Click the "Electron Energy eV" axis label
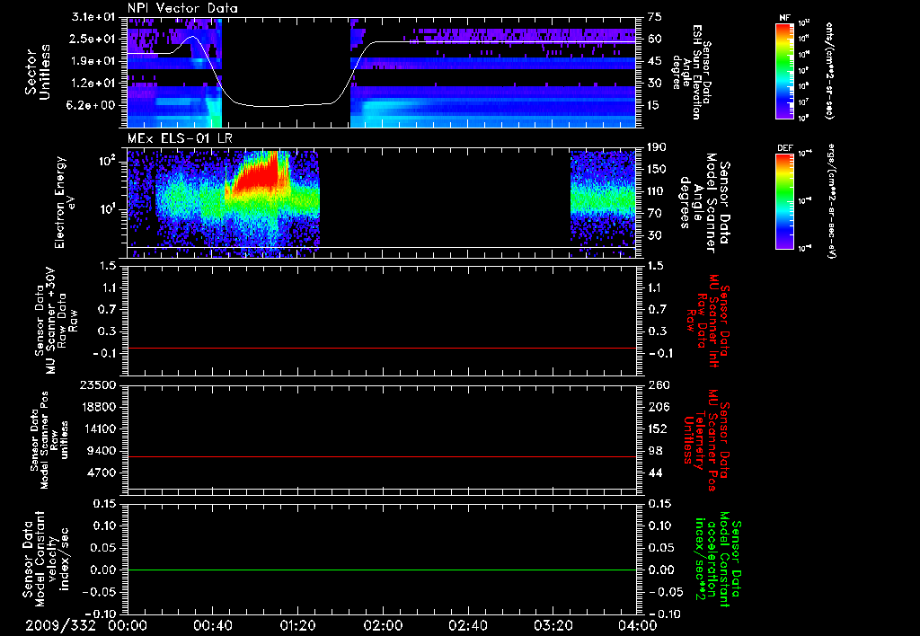920x636 pixels. 64,202
